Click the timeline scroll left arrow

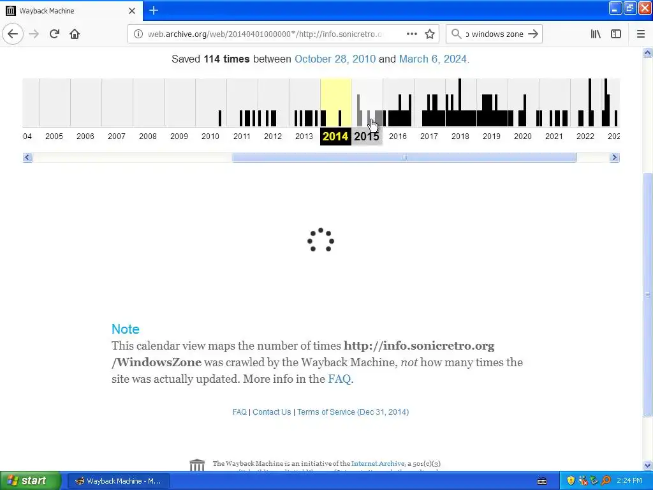pyautogui.click(x=27, y=158)
